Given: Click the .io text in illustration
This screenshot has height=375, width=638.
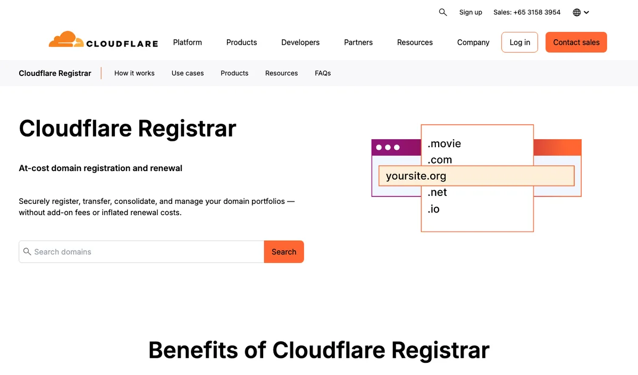Looking at the screenshot, I should coord(434,209).
